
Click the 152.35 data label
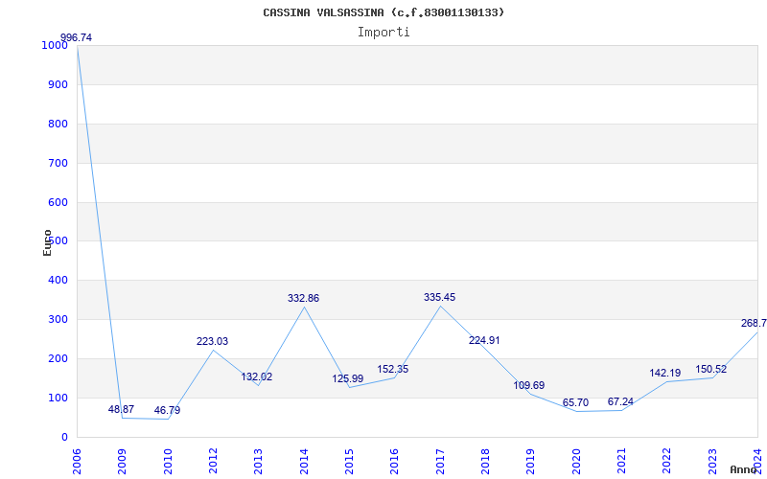[392, 369]
